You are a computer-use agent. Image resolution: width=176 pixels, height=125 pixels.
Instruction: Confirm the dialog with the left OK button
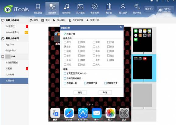[x=80, y=92]
